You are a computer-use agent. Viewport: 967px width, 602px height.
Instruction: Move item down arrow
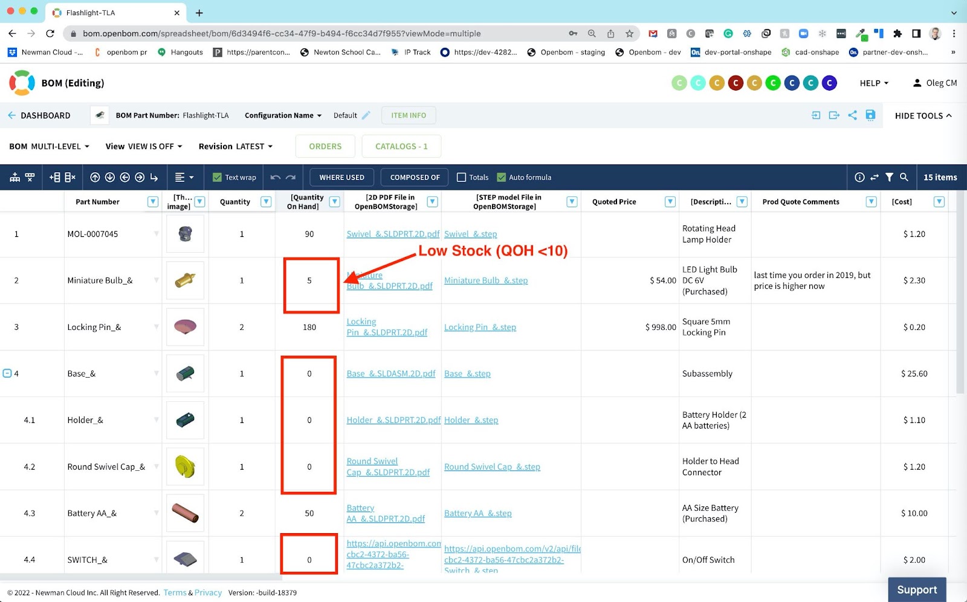point(110,178)
